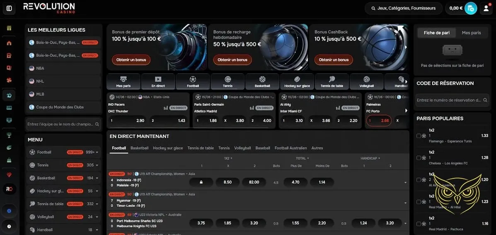Open the clover icon in sidebar
The height and width of the screenshot is (235, 496).
(x=9, y=80)
